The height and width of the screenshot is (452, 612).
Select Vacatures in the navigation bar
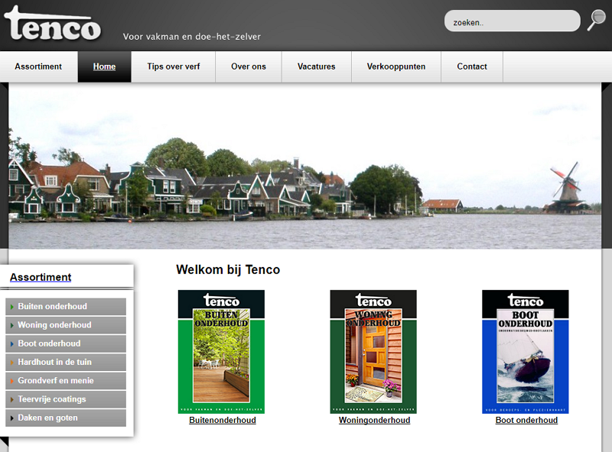[x=316, y=67]
